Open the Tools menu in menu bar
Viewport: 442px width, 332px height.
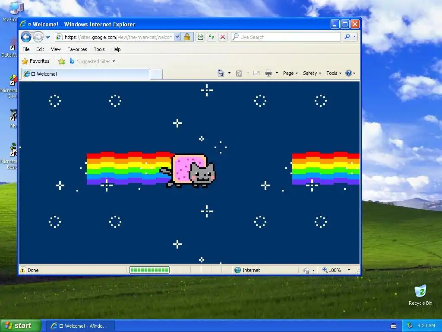(x=99, y=49)
